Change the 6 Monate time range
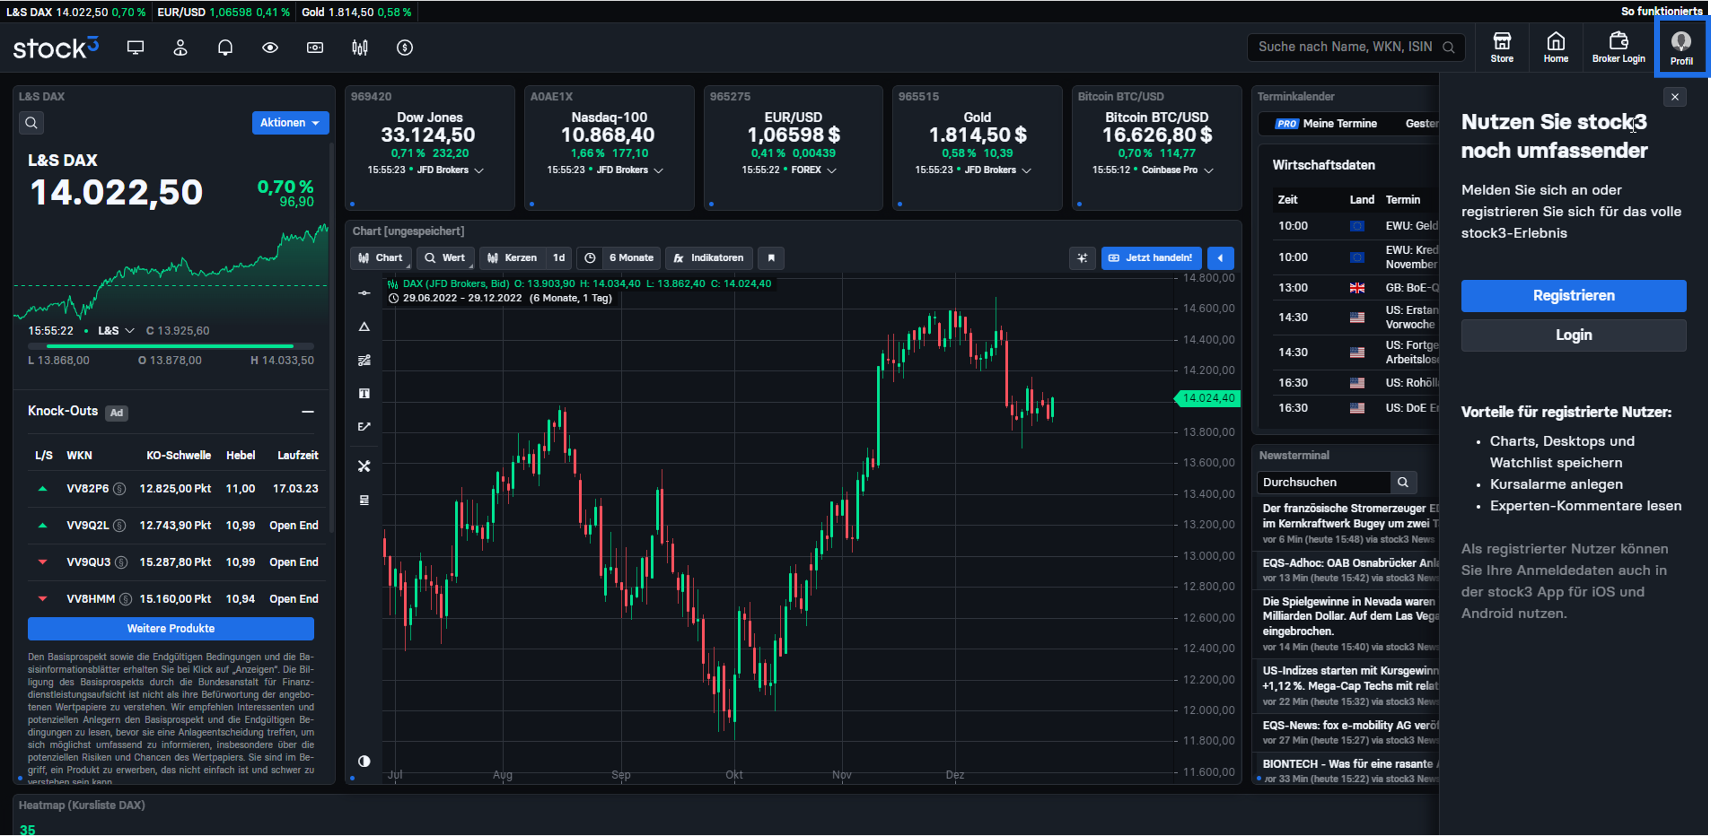1711x836 pixels. pyautogui.click(x=631, y=258)
